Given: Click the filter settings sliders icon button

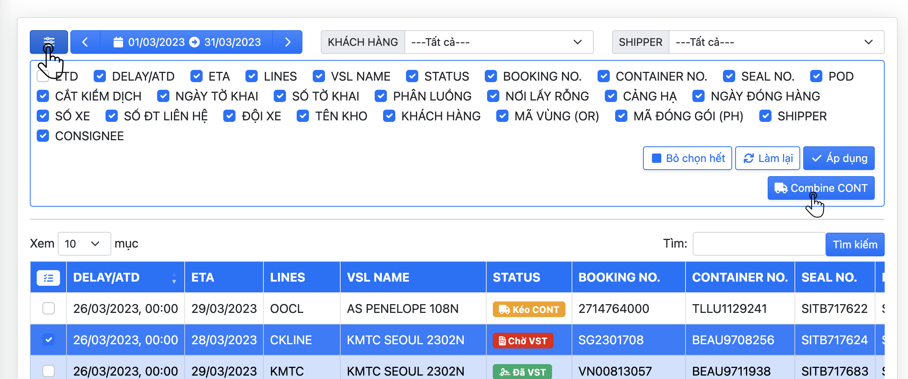Looking at the screenshot, I should point(49,42).
